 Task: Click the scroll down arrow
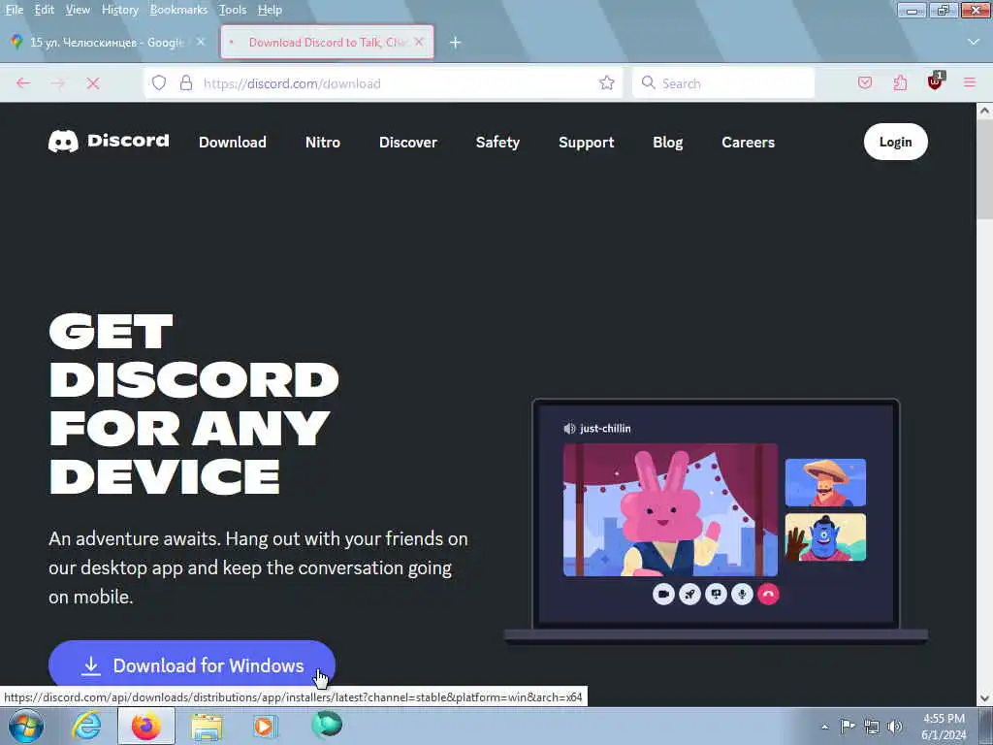coord(984,698)
